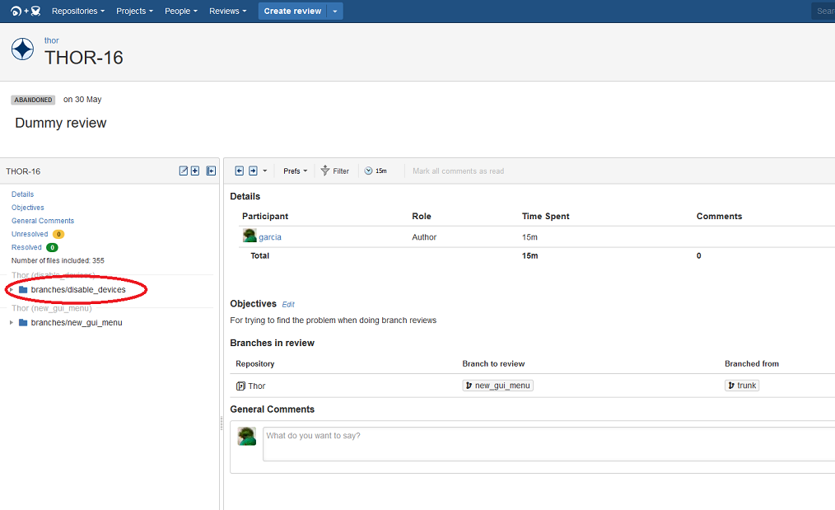This screenshot has height=510, width=835.
Task: Open the Repositories menu
Action: [x=77, y=12]
